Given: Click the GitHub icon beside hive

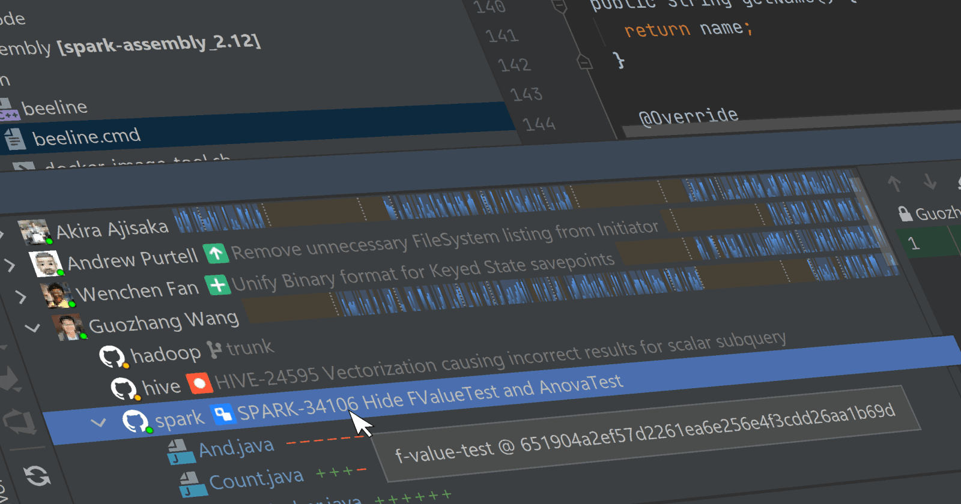Looking at the screenshot, I should [x=124, y=388].
